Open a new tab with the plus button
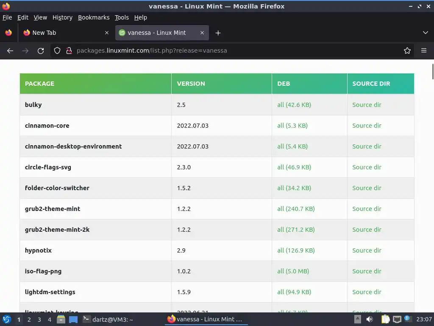 coord(218,33)
